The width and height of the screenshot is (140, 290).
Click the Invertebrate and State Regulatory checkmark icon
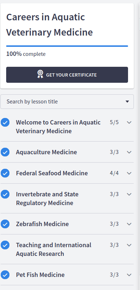pyautogui.click(x=5, y=194)
